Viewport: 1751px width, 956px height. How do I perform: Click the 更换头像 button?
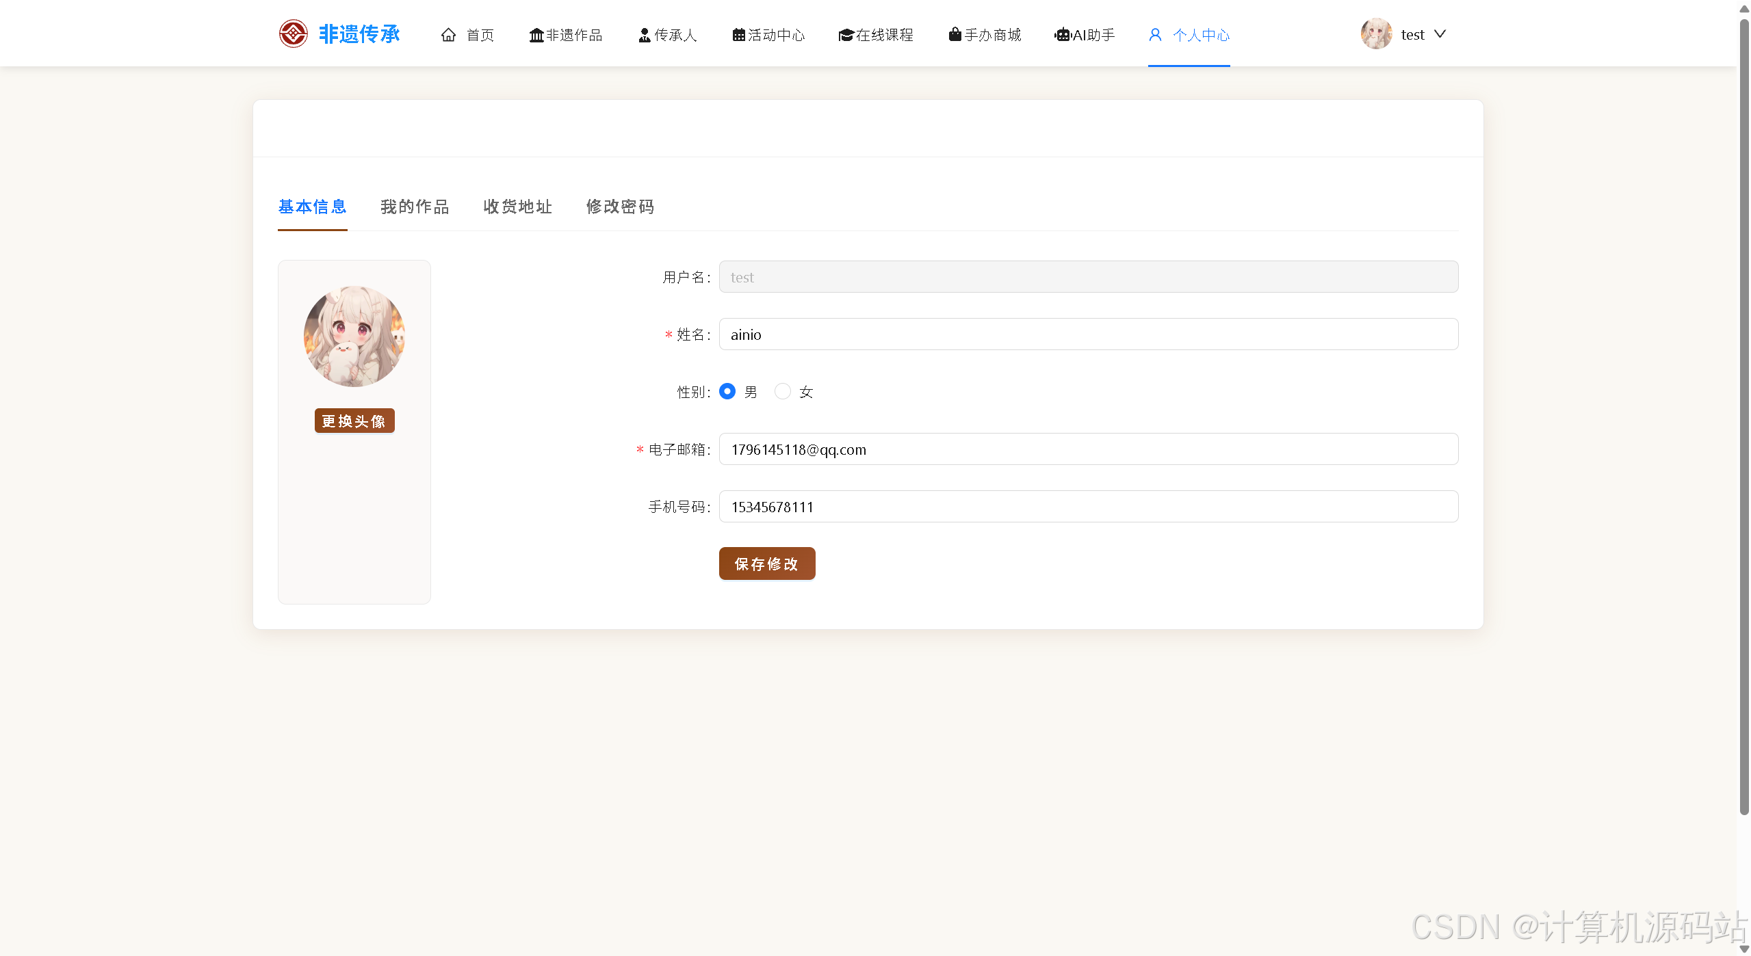point(354,421)
